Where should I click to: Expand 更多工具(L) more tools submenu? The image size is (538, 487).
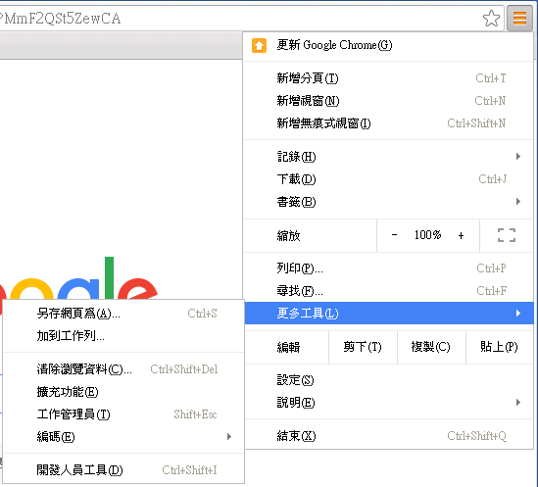(389, 314)
